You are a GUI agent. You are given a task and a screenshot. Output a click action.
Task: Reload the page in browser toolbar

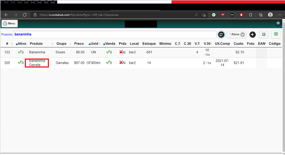point(25,15)
